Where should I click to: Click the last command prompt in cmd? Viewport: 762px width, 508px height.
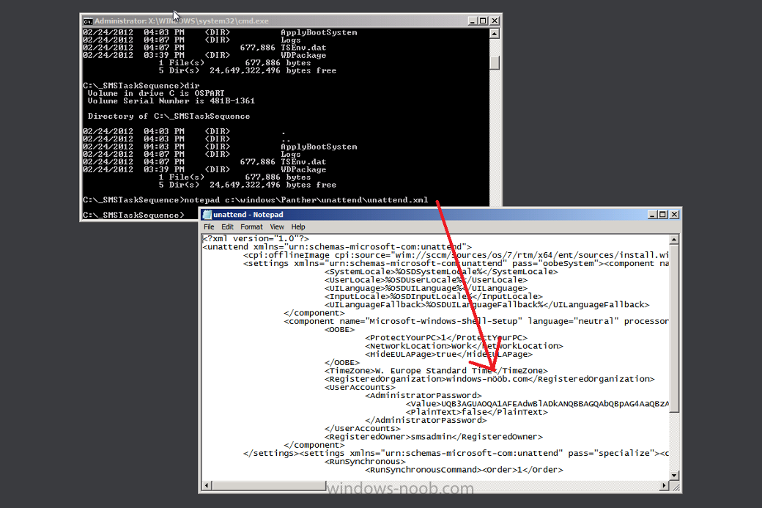click(x=133, y=216)
